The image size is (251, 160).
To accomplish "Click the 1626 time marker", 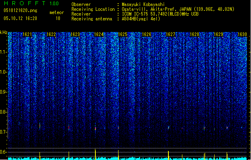I will click(146, 34).
